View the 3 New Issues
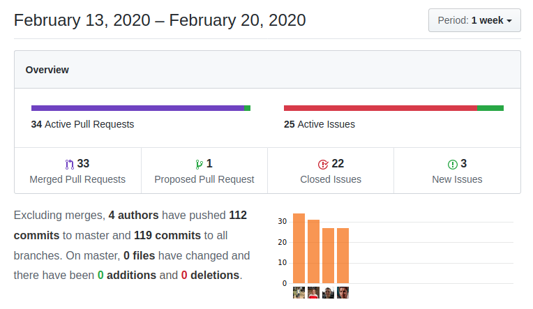Screen dimensions: 533x309 (x=457, y=172)
